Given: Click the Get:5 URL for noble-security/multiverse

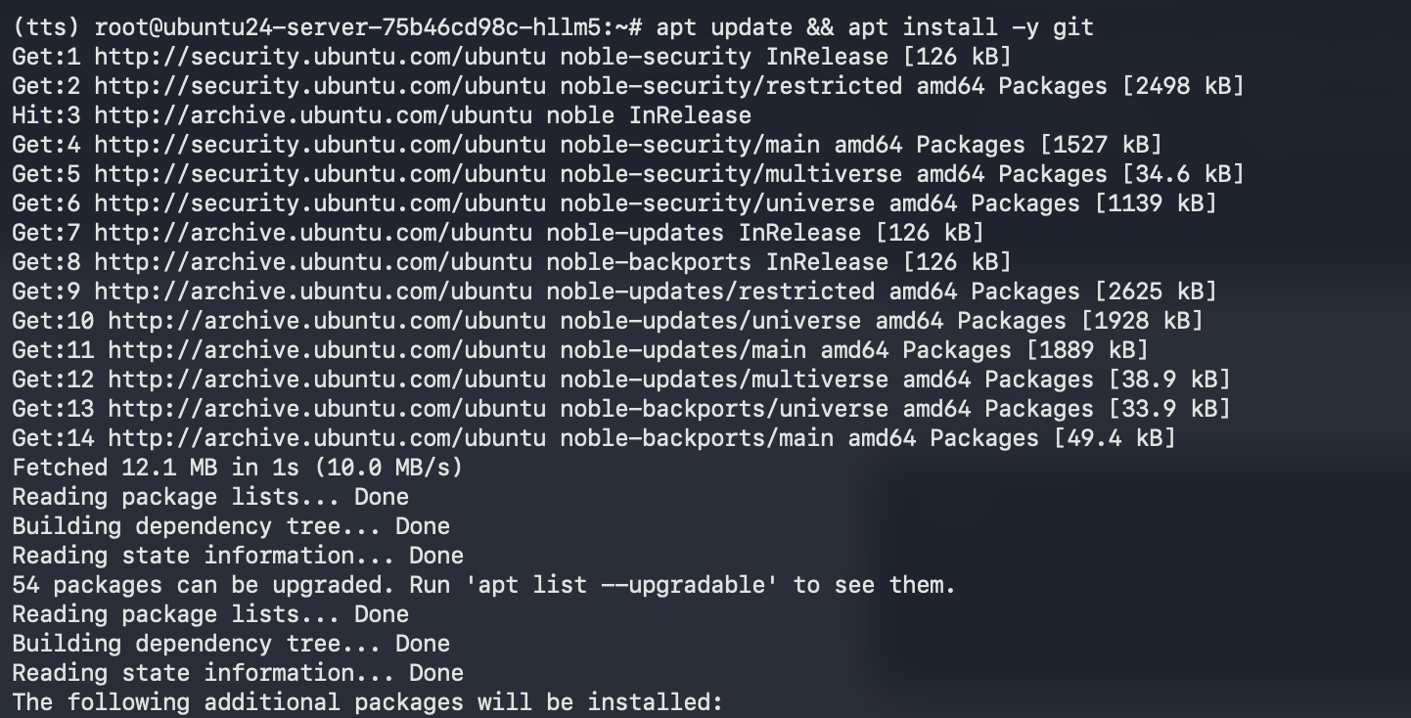Looking at the screenshot, I should click(319, 174).
